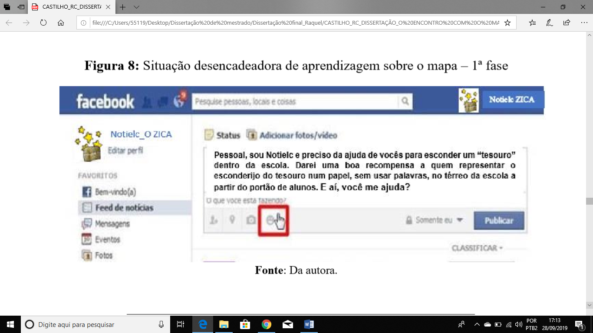Open Task View on the taskbar
This screenshot has width=593, height=333.
[x=181, y=324]
